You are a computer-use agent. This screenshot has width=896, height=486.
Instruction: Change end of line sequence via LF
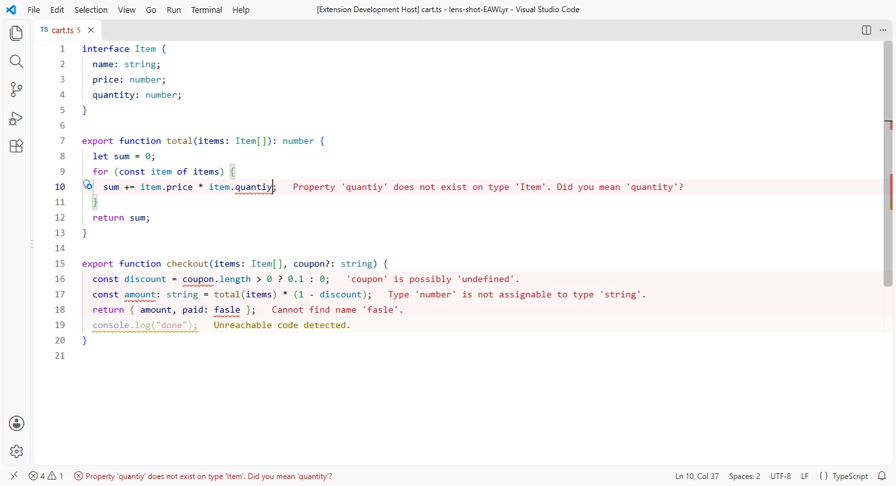click(804, 476)
